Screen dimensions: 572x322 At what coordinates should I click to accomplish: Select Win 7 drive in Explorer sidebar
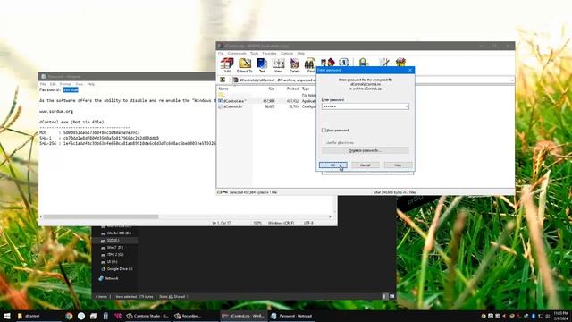115,248
